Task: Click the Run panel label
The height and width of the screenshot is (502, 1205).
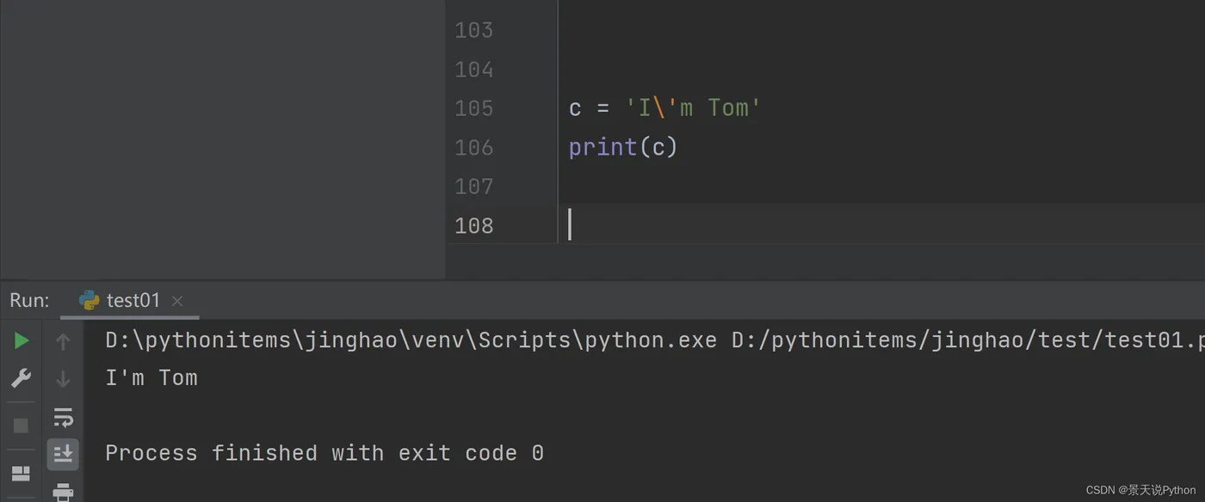Action: tap(29, 300)
